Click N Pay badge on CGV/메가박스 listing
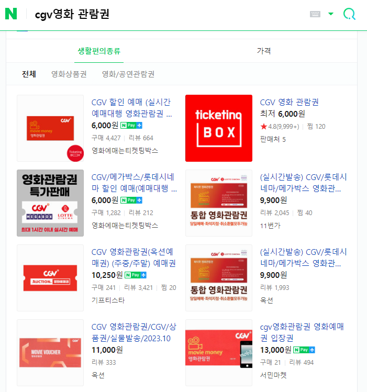Viewport: 367px width, 392px height. 131,200
